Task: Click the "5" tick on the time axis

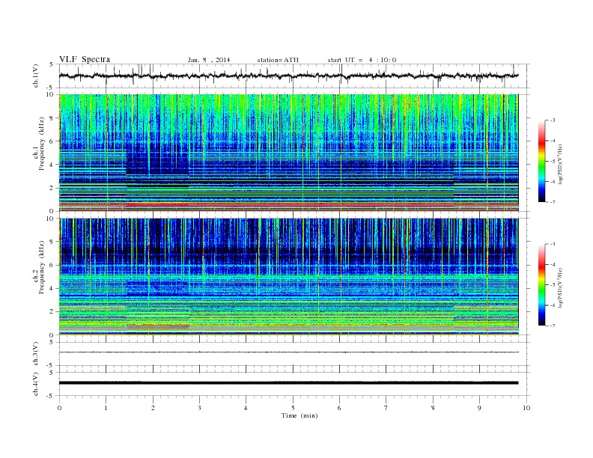Action: coord(293,408)
